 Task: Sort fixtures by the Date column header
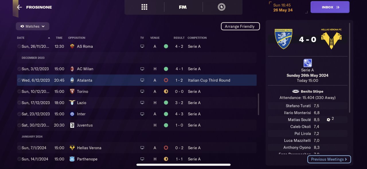(x=21, y=38)
